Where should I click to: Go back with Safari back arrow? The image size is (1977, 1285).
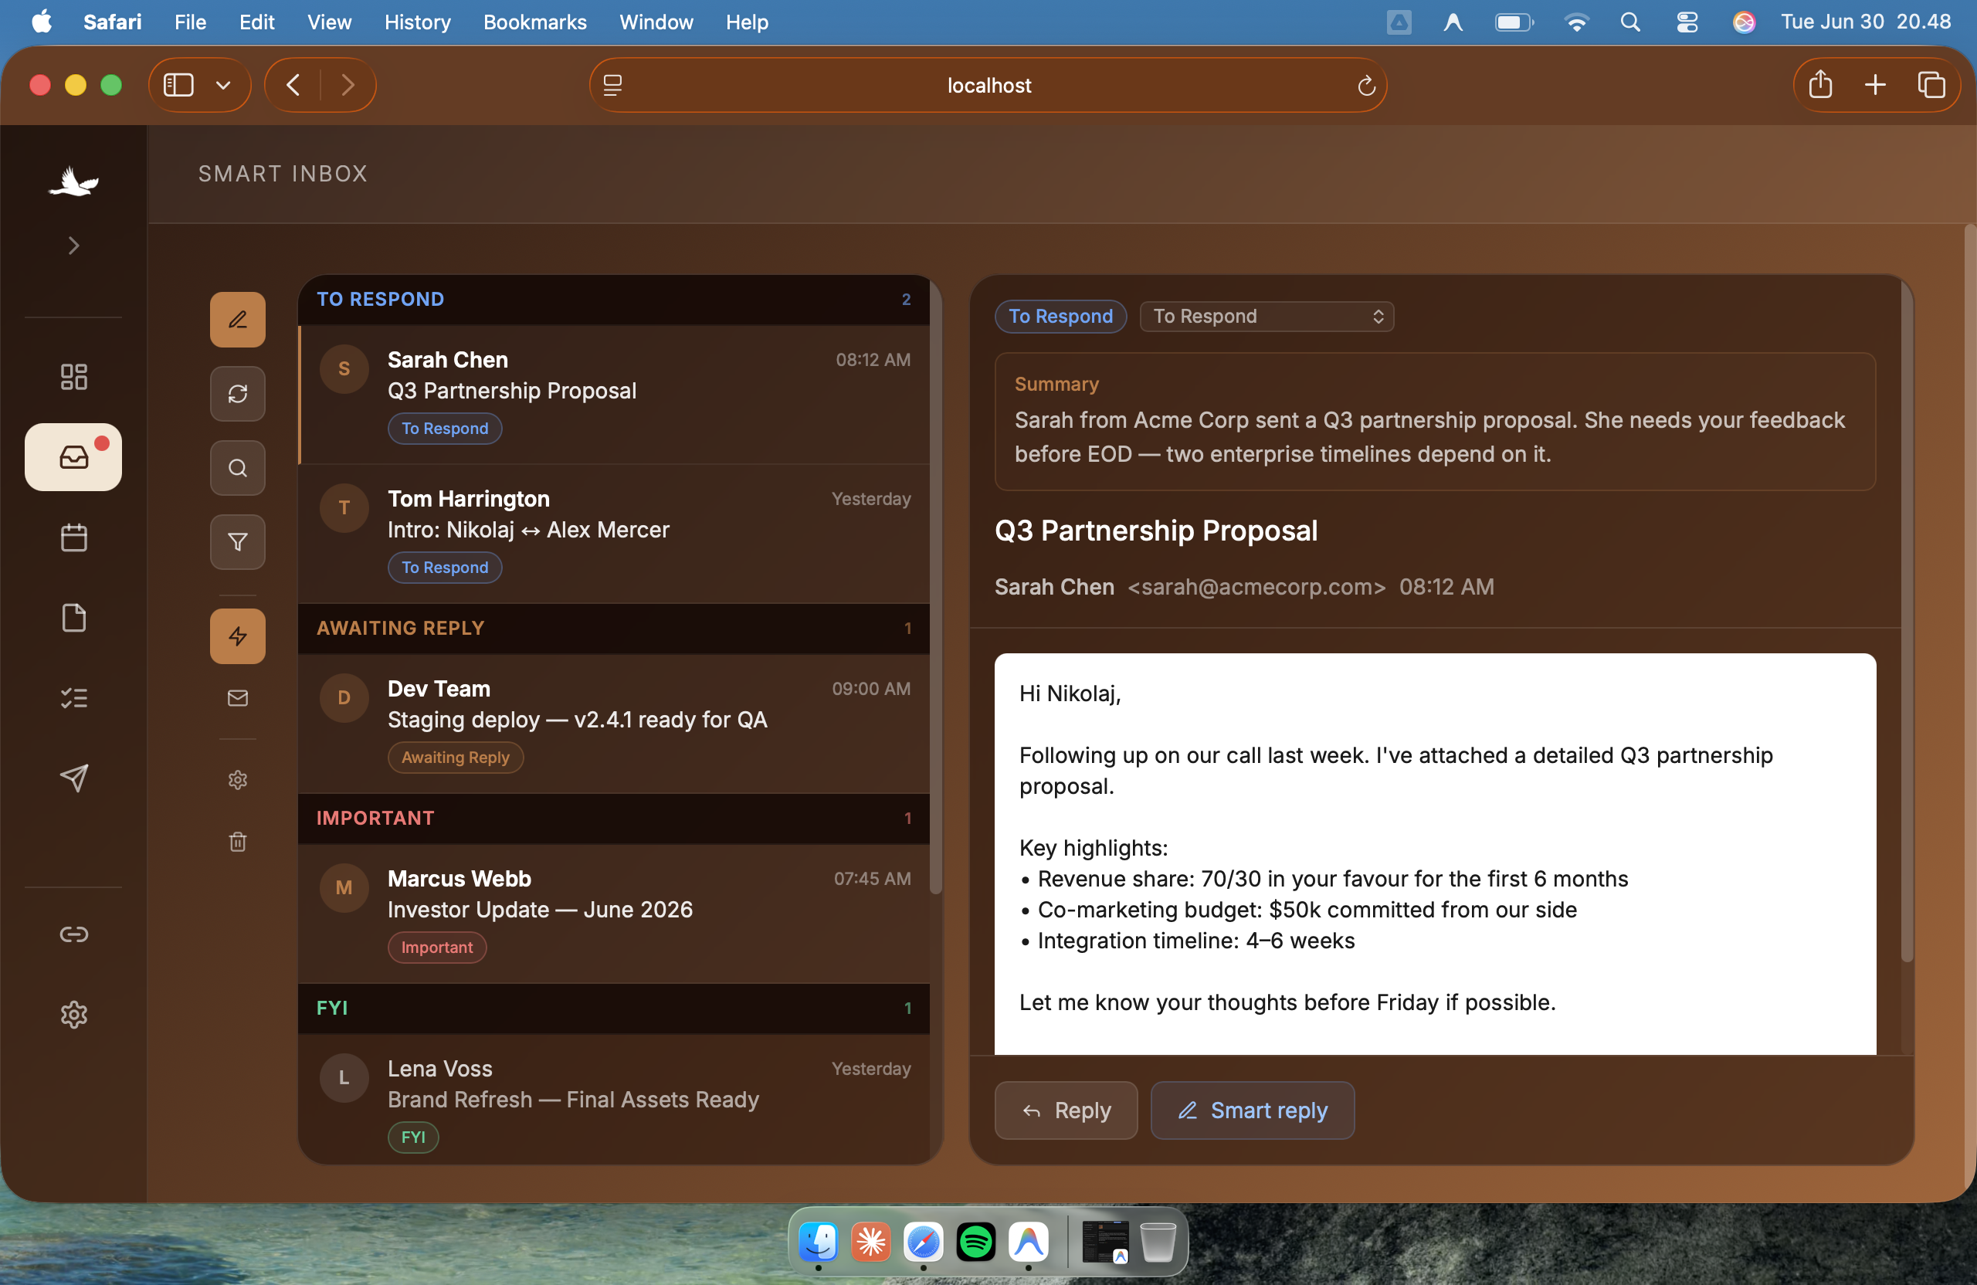tap(293, 86)
